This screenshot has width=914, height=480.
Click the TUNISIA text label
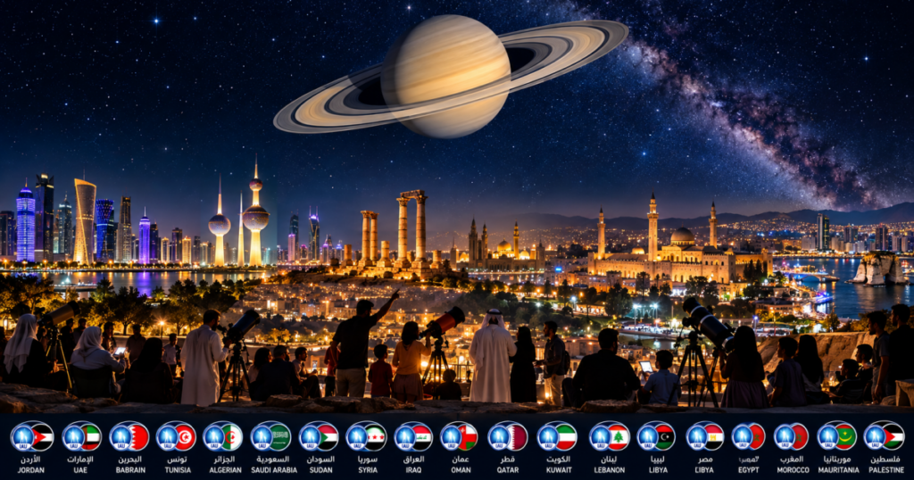point(178,470)
